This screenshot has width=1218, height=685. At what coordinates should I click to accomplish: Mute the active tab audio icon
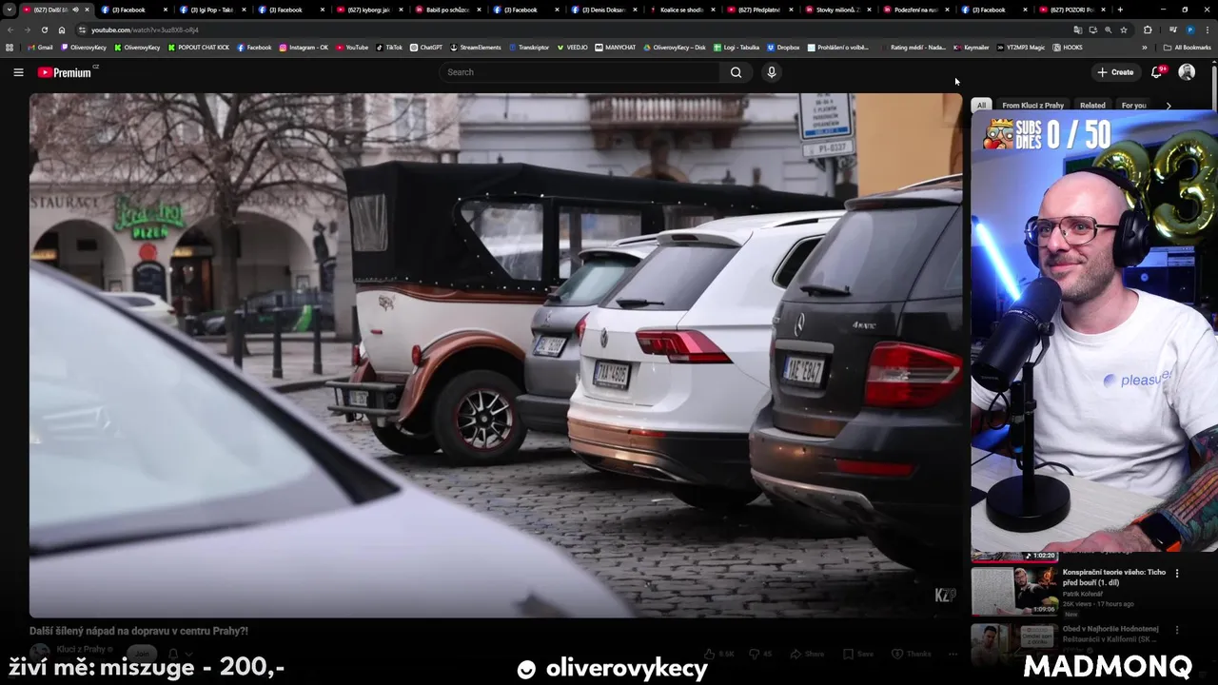point(75,10)
